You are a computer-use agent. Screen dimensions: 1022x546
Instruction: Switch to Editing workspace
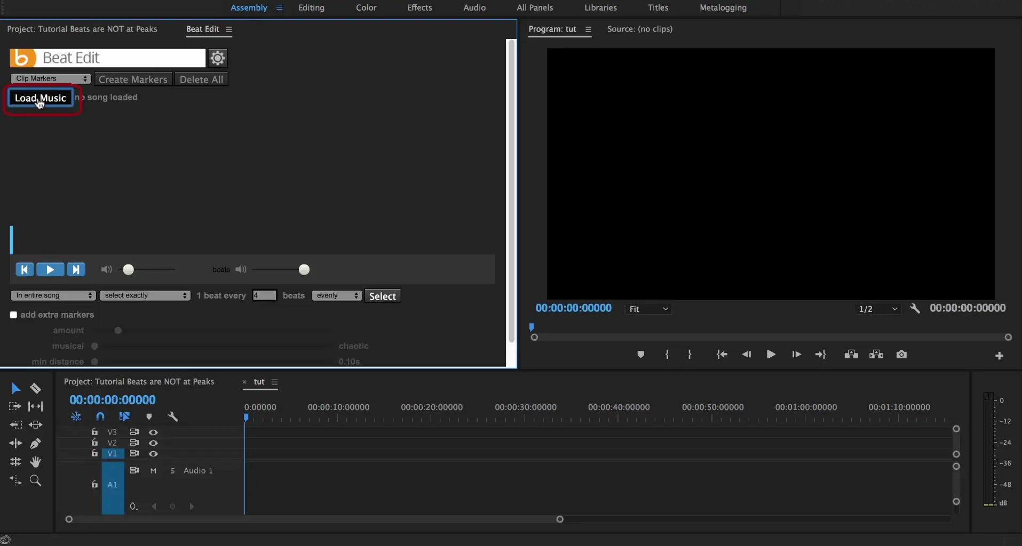tap(311, 7)
